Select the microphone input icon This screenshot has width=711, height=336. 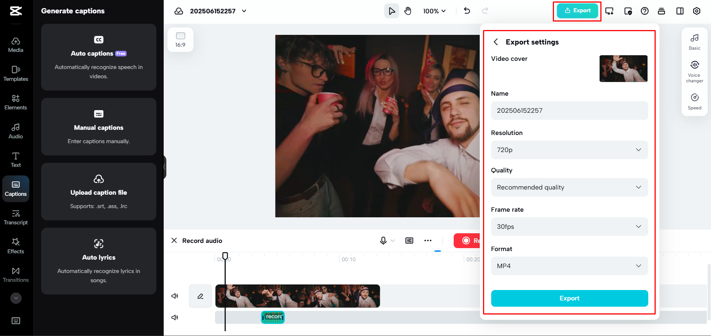tap(383, 241)
